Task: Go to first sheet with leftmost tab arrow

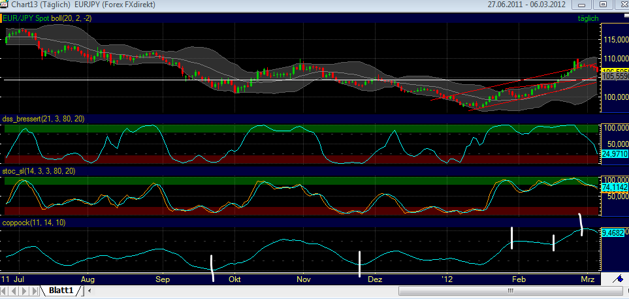Action: [x=5, y=290]
